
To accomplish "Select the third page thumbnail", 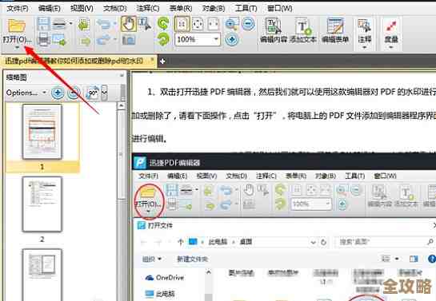I will [42, 275].
